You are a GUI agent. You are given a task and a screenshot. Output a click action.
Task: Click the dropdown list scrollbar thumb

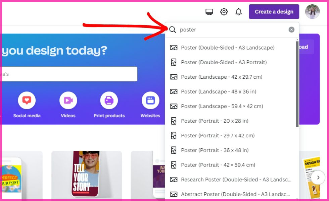pos(297,84)
